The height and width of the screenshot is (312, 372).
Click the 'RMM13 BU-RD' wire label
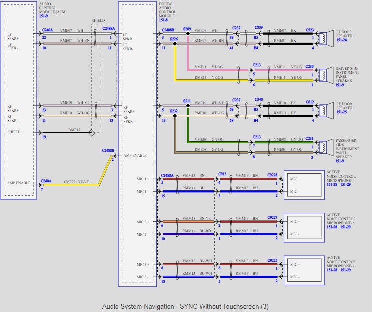[196, 231]
